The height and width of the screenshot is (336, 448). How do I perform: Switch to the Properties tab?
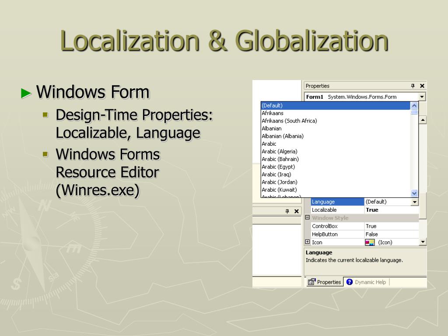[x=324, y=282]
